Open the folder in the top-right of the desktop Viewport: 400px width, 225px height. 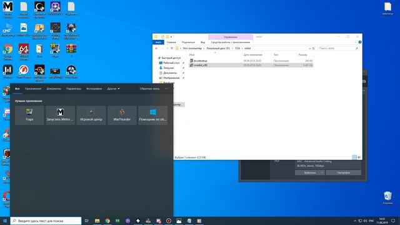point(387,8)
